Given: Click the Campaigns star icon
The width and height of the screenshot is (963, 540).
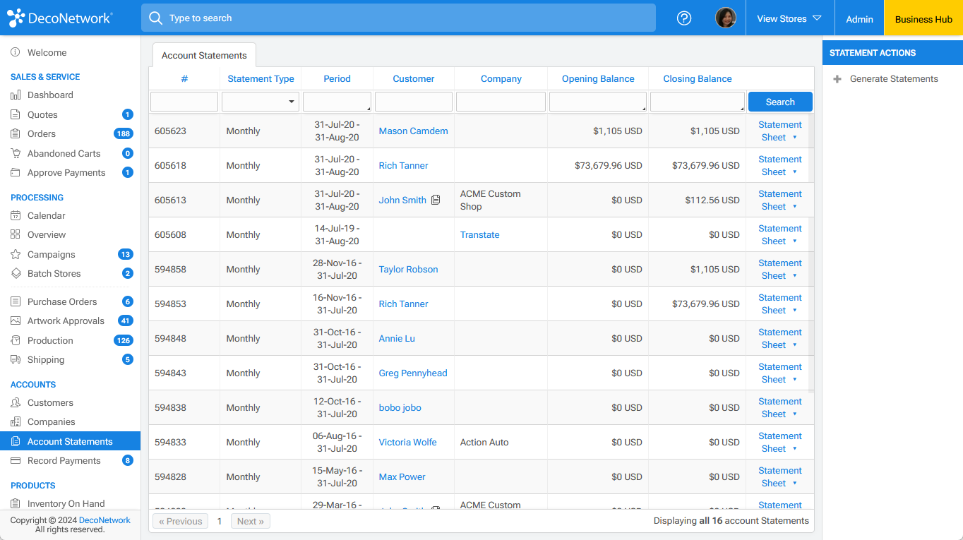Looking at the screenshot, I should [16, 255].
